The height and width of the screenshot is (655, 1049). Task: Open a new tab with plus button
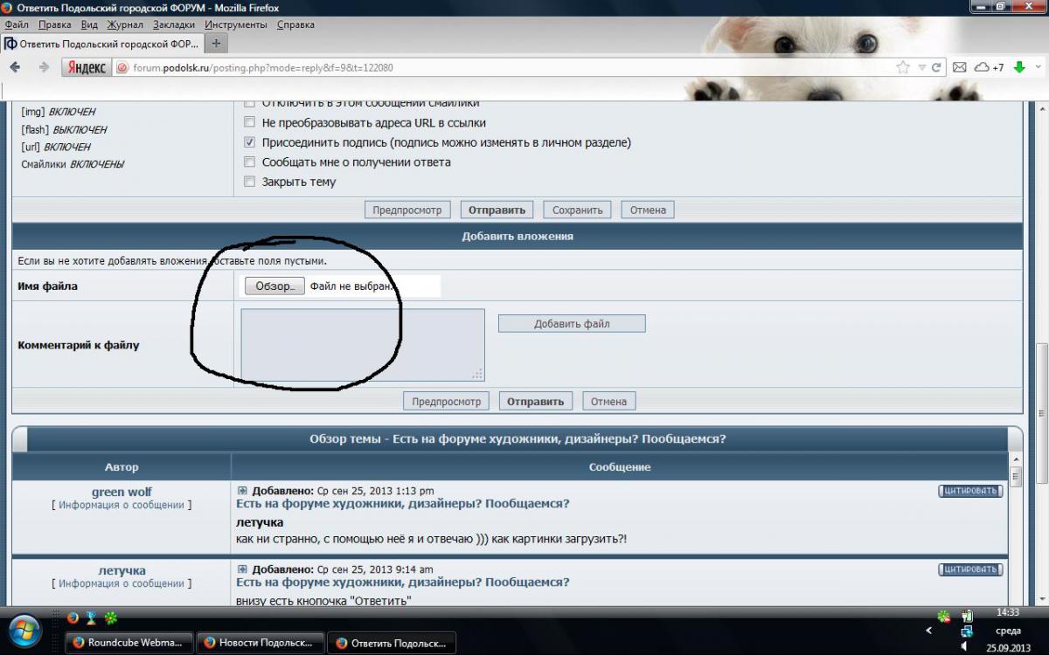pyautogui.click(x=217, y=43)
